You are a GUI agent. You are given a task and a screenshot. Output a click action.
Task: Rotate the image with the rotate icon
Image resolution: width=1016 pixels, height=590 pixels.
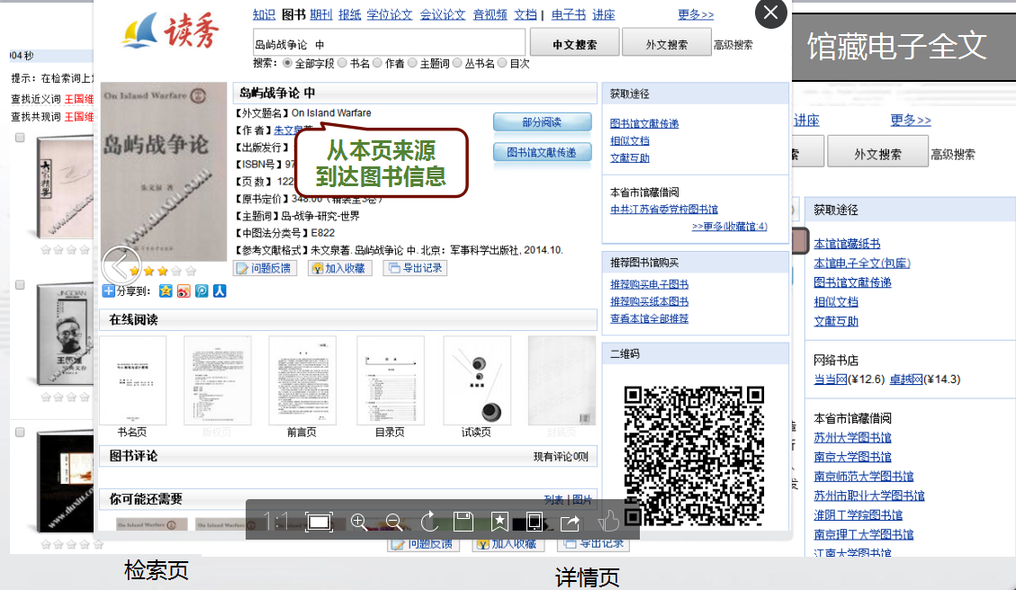point(430,522)
